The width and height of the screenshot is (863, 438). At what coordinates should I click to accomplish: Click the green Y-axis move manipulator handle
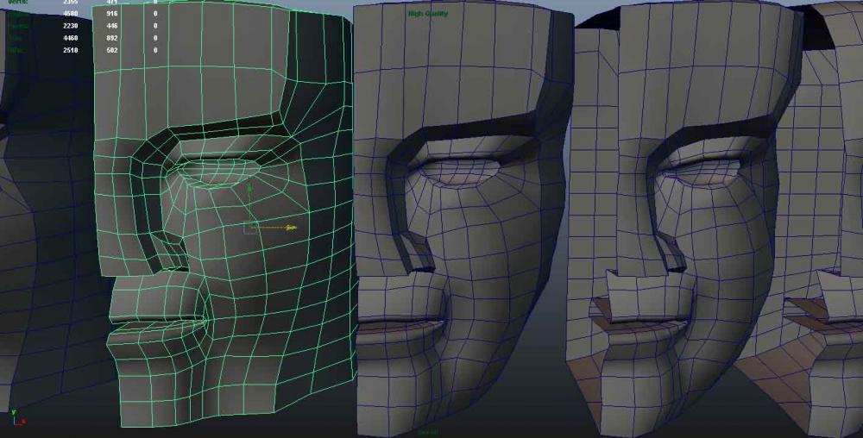coord(249,188)
